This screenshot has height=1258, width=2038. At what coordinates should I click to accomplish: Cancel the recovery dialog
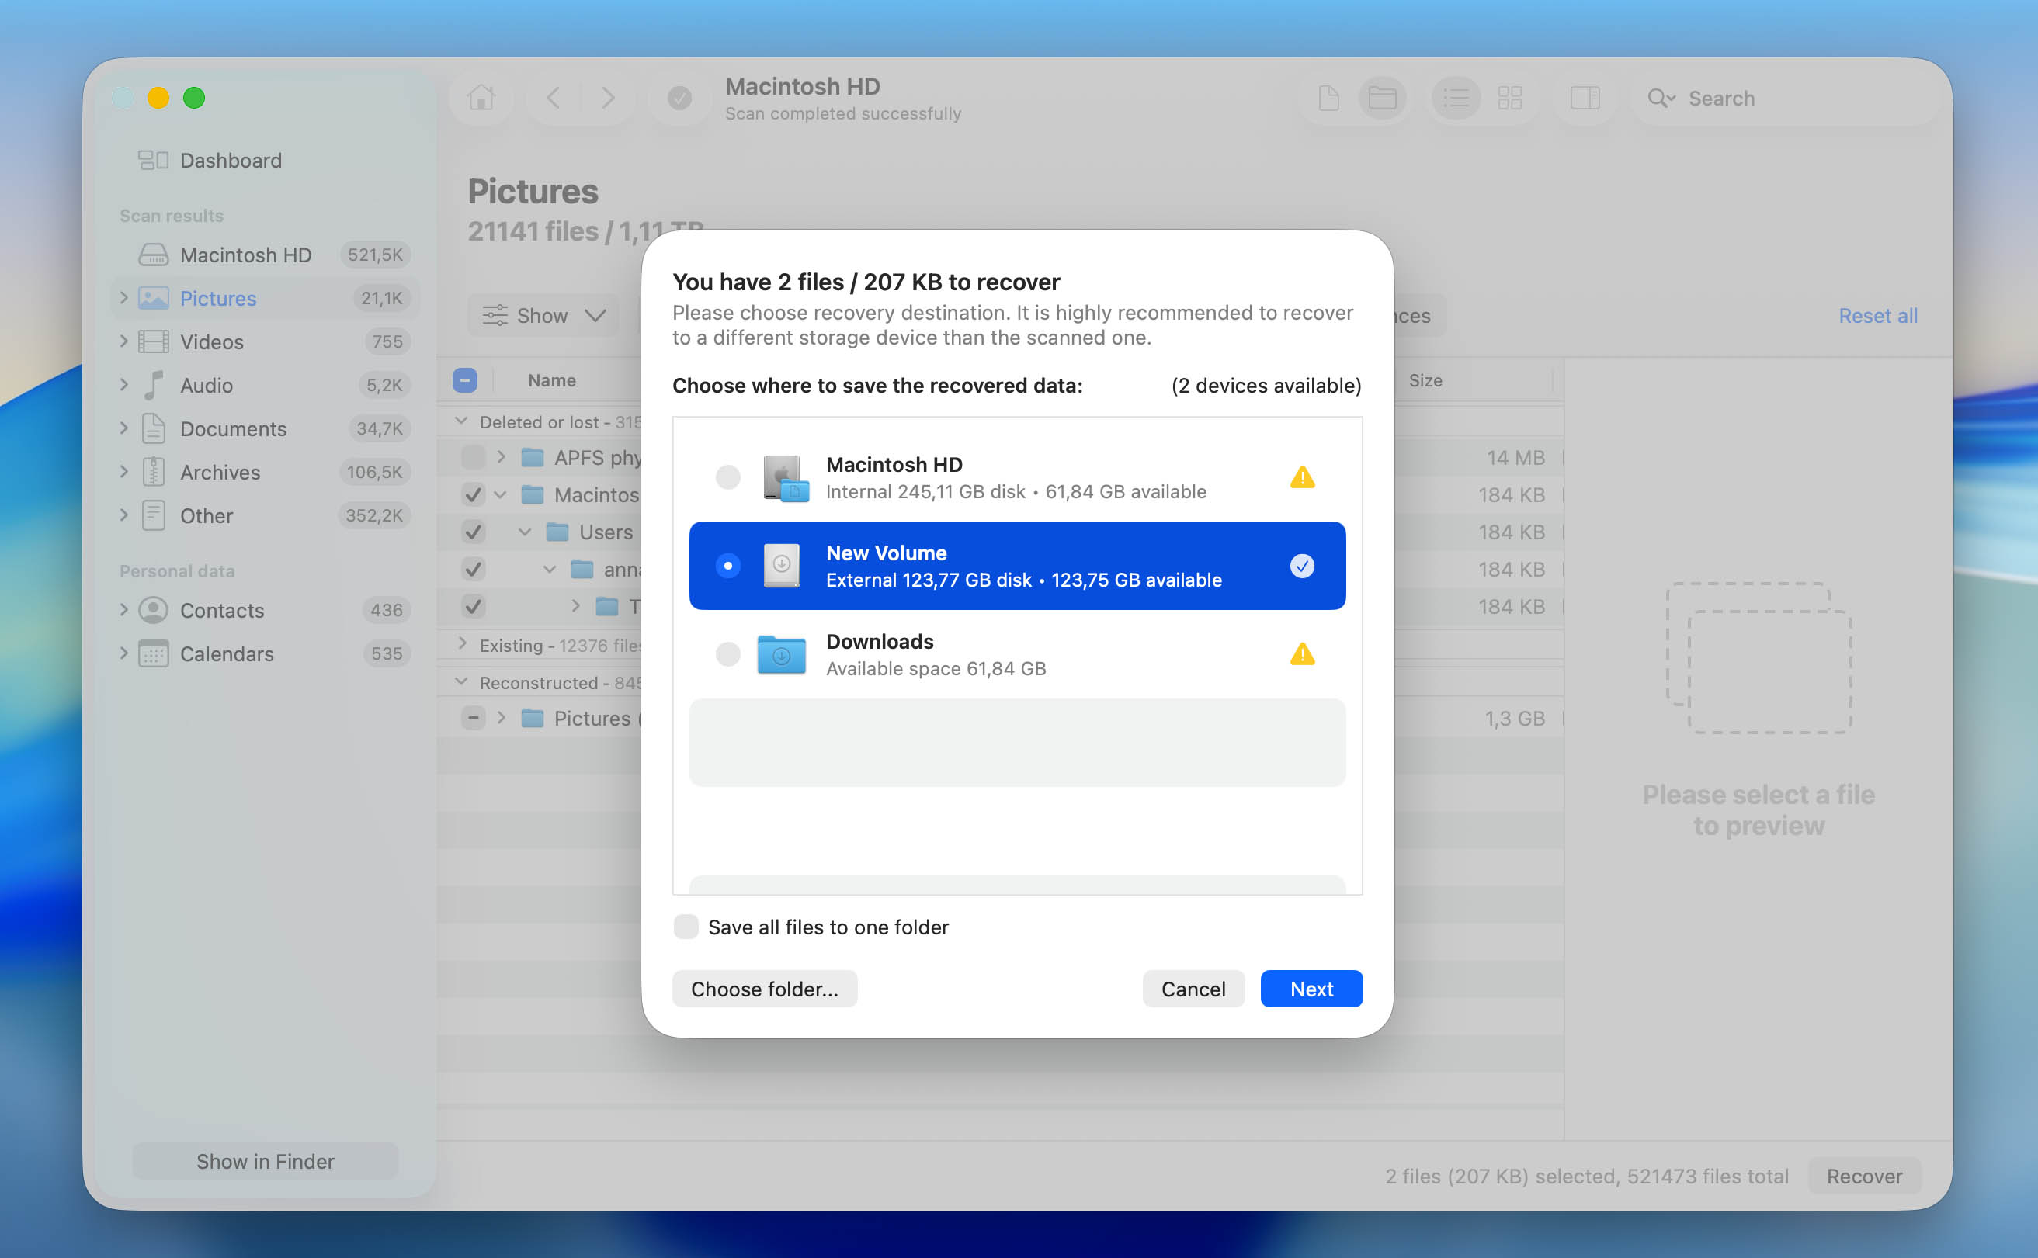coord(1193,989)
